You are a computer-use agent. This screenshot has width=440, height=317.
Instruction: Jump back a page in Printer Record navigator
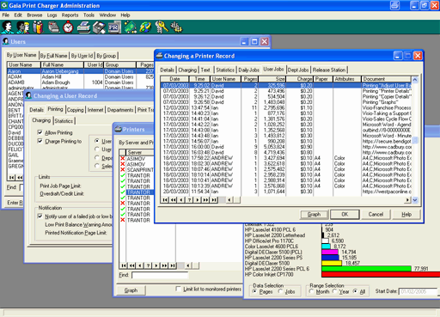click(173, 200)
